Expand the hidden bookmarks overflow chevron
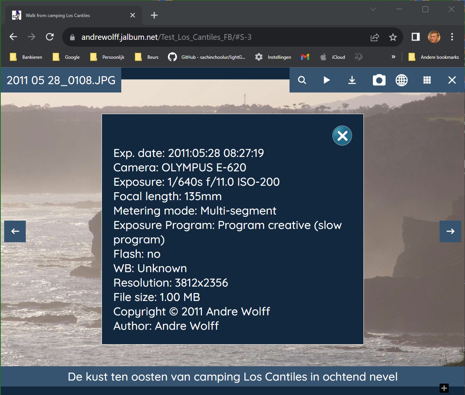 tap(393, 57)
